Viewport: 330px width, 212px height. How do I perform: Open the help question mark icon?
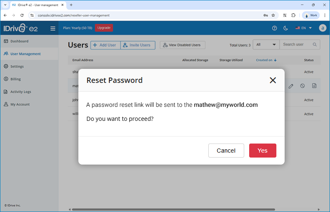(x=275, y=28)
